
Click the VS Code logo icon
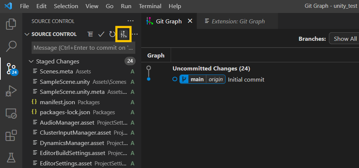pyautogui.click(x=8, y=6)
